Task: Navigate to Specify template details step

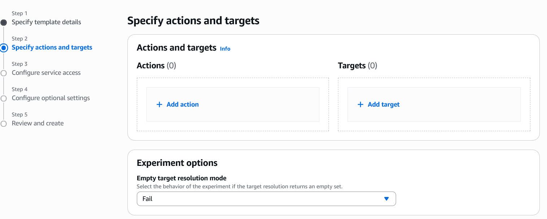Action: tap(46, 22)
